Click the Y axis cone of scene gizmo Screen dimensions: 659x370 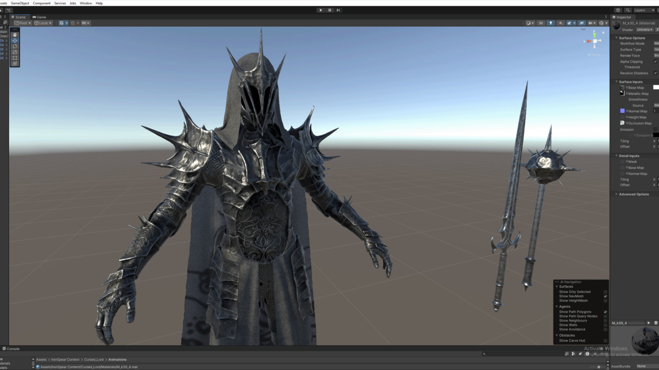point(594,35)
